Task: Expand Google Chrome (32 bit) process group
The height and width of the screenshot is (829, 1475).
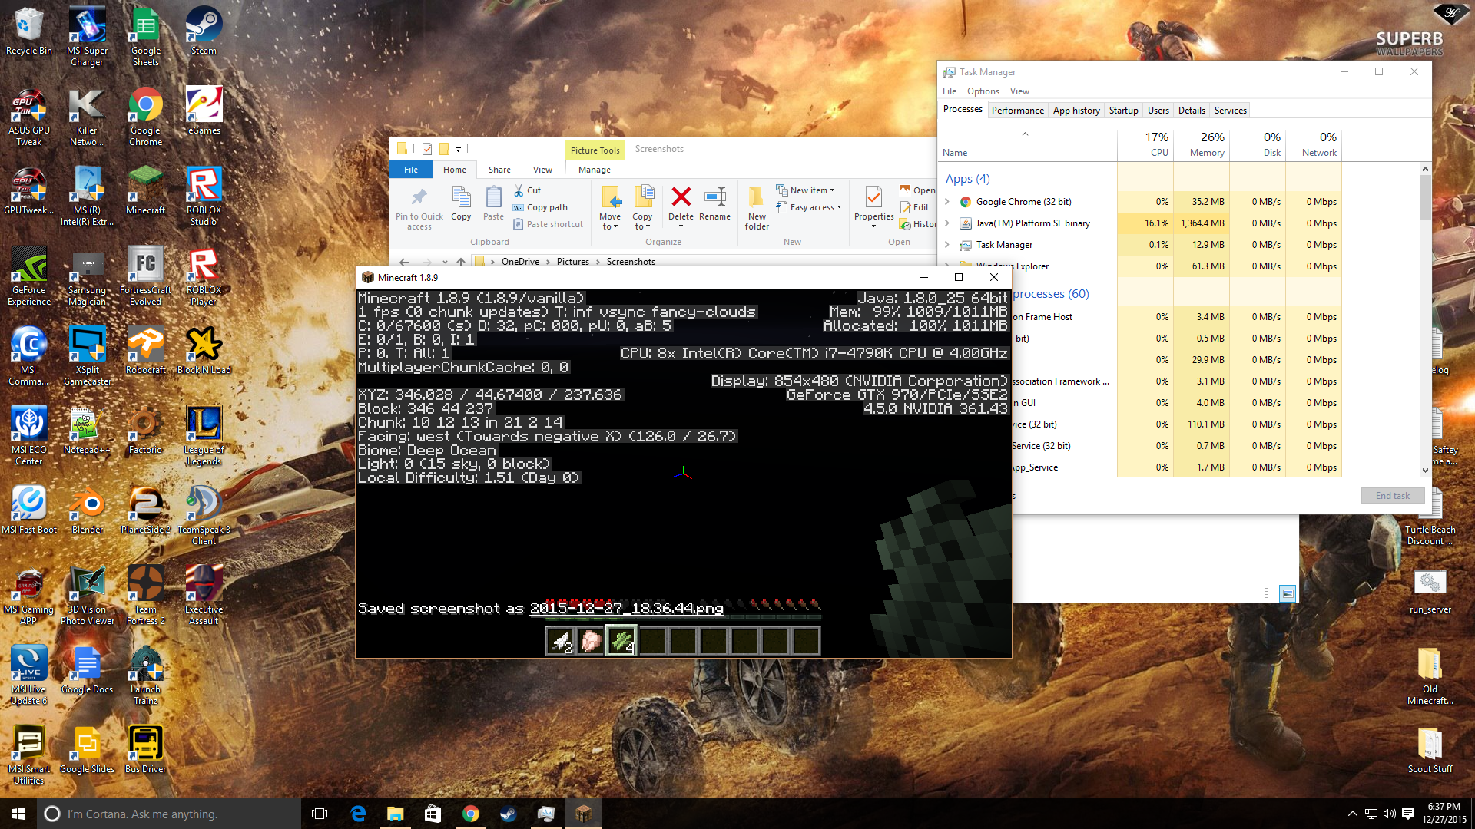Action: click(x=947, y=202)
